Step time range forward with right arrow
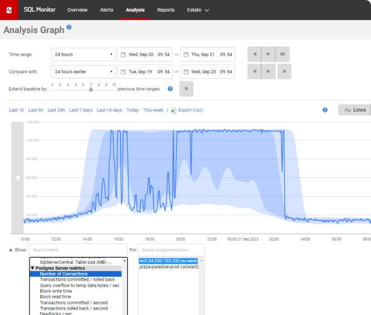 pyautogui.click(x=268, y=54)
